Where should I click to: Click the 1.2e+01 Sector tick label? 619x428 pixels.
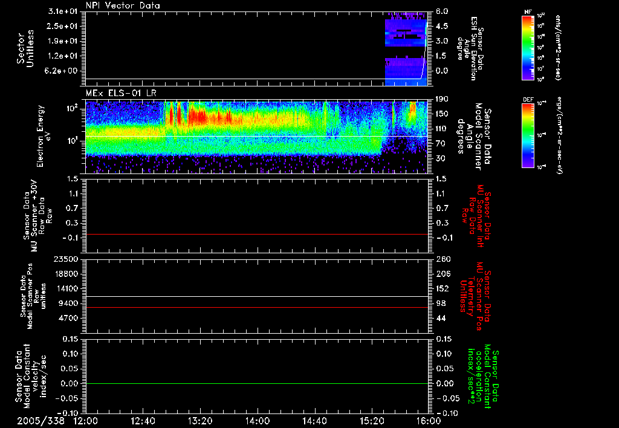[x=63, y=56]
